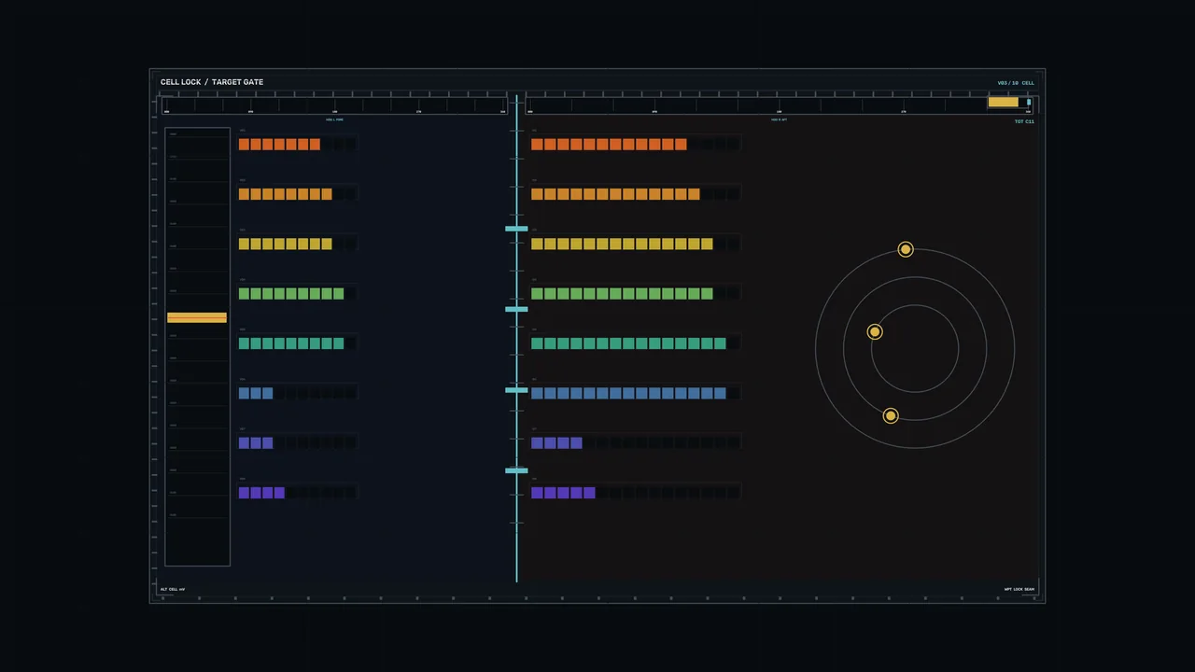The width and height of the screenshot is (1195, 672).
Task: Click the blue cell bar in the left panel
Action: coord(297,393)
